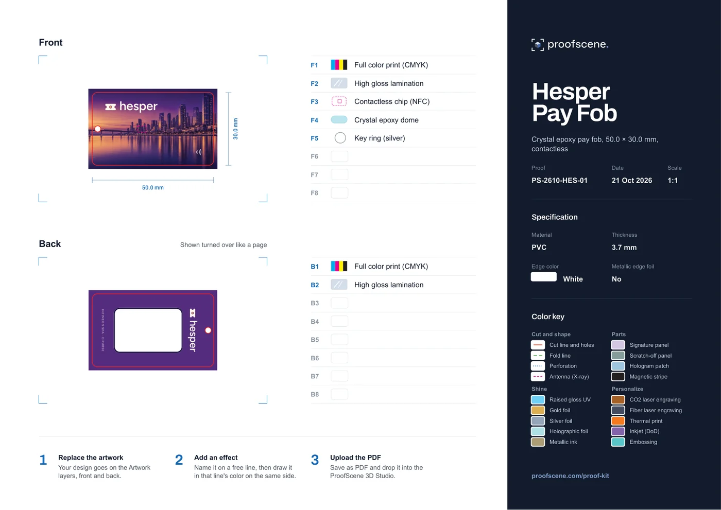Viewport: 721px width, 510px height.
Task: Click the 30.0 mm height dimension label
Action: (x=235, y=129)
